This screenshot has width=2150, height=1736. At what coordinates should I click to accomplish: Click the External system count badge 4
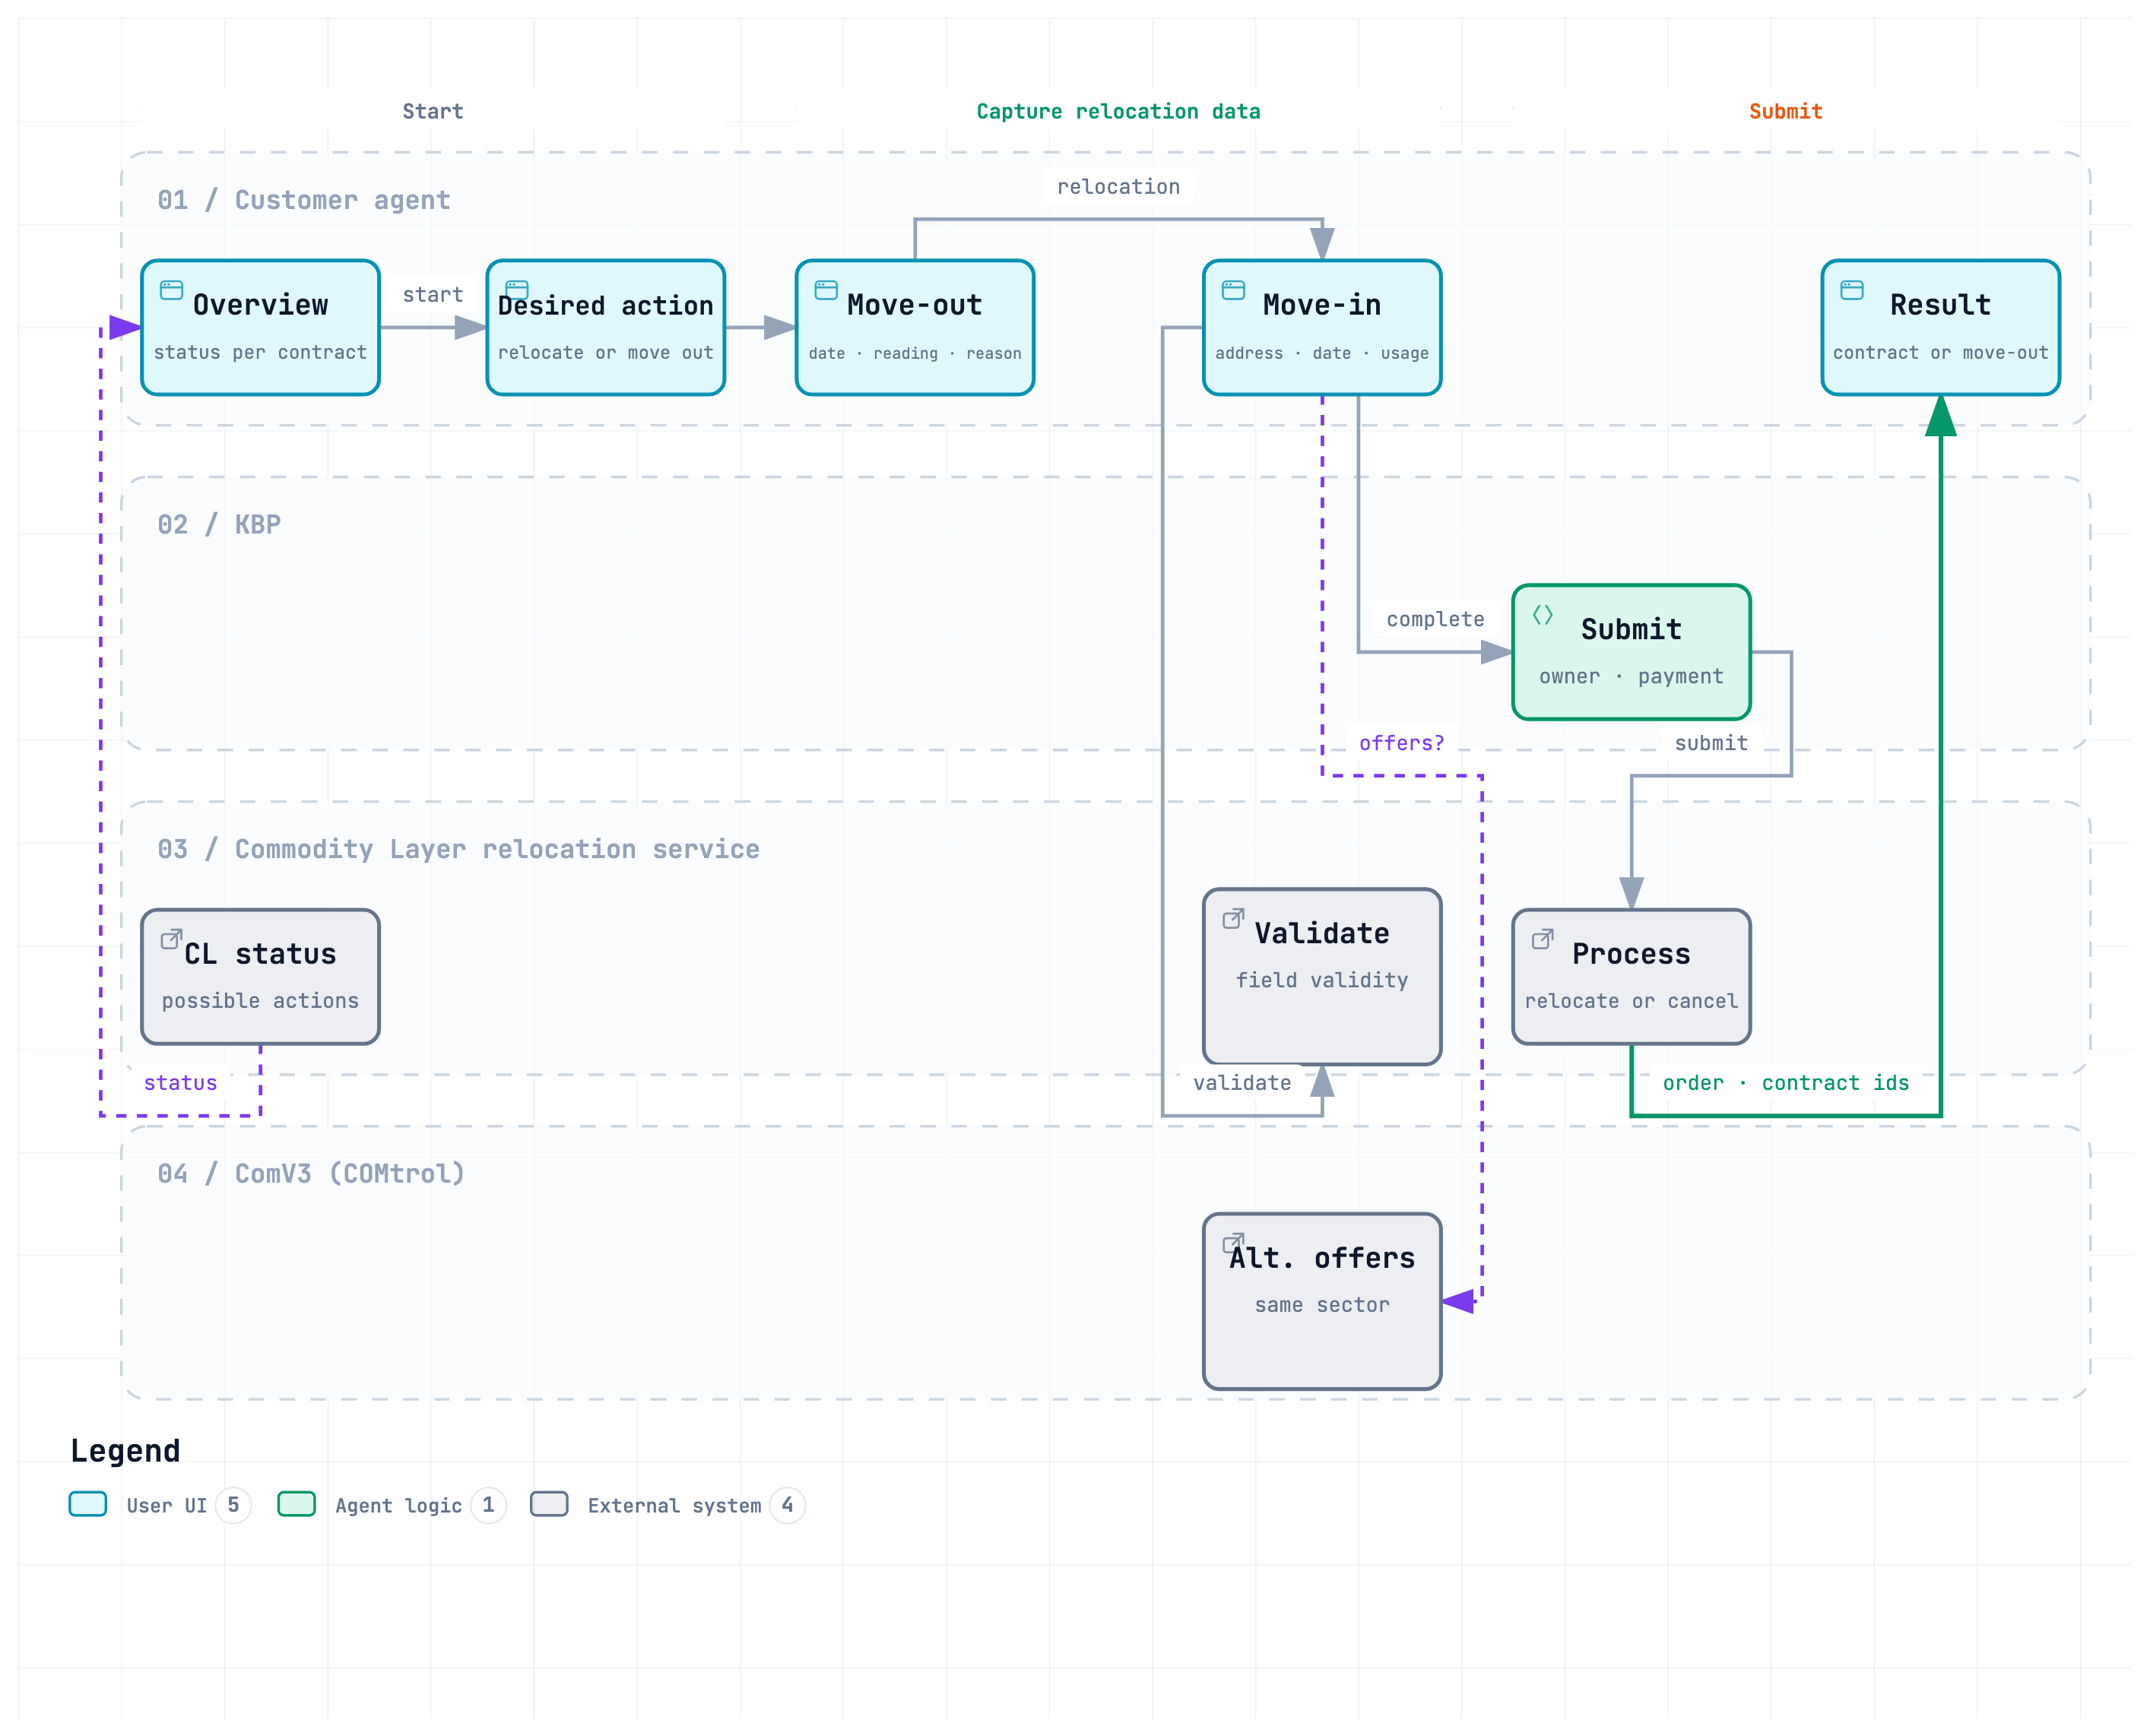[x=787, y=1505]
